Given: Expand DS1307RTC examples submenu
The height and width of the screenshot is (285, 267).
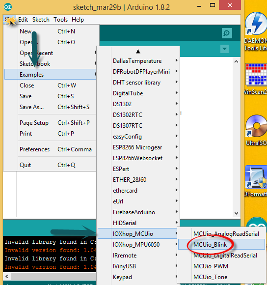Looking at the screenshot, I should pos(138,126).
